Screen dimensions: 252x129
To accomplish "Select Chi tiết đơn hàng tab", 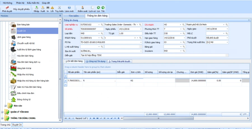I will pos(74,61).
